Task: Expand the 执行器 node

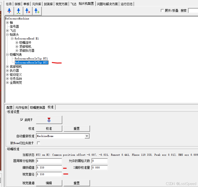Action: pos(7,70)
